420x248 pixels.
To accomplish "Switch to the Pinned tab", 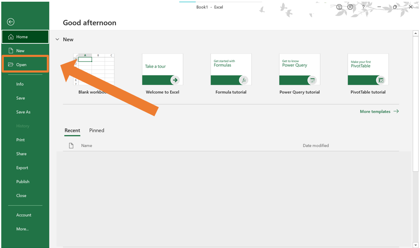I will pos(97,130).
